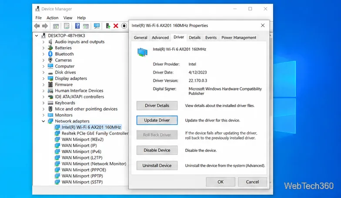
Task: Switch to the Events tab
Action: coord(211,37)
